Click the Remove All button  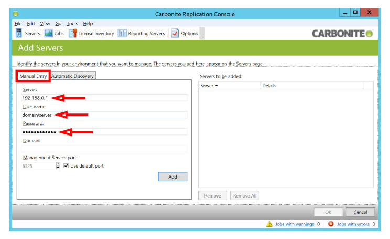(x=245, y=195)
